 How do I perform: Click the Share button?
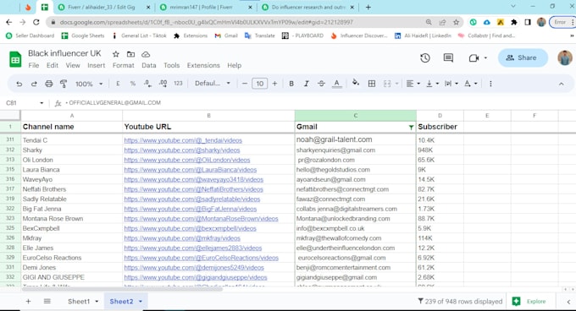[523, 57]
